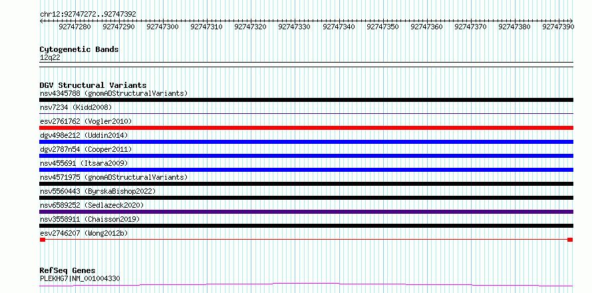Viewport: 592px width, 293px height.
Task: Select the Cytogenetic Bands track title
Action: coord(79,49)
